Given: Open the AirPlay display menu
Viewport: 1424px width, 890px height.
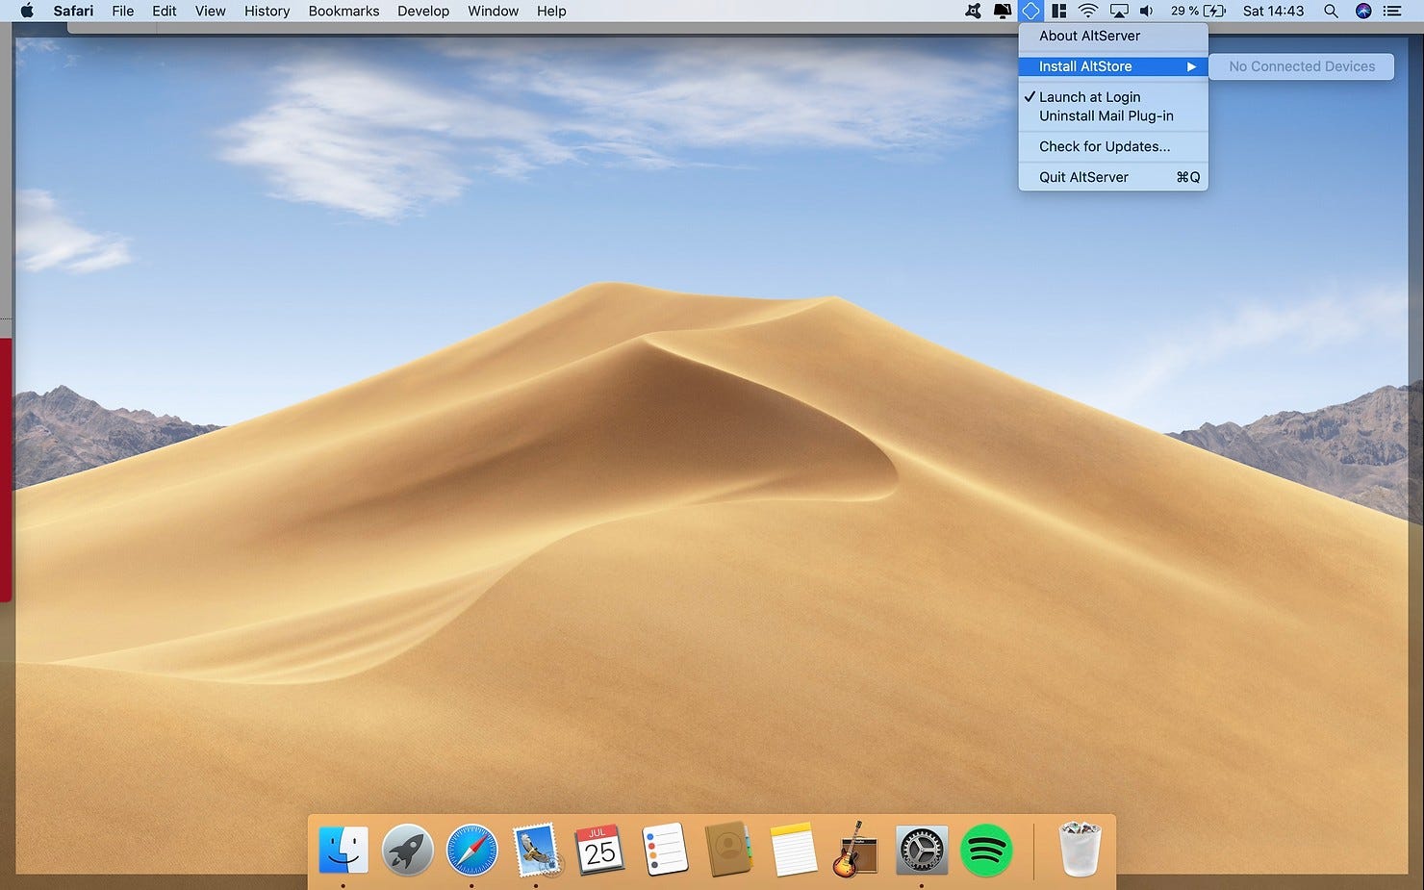Looking at the screenshot, I should pos(1118,11).
